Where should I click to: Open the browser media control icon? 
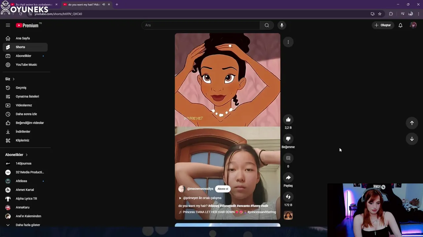403,14
